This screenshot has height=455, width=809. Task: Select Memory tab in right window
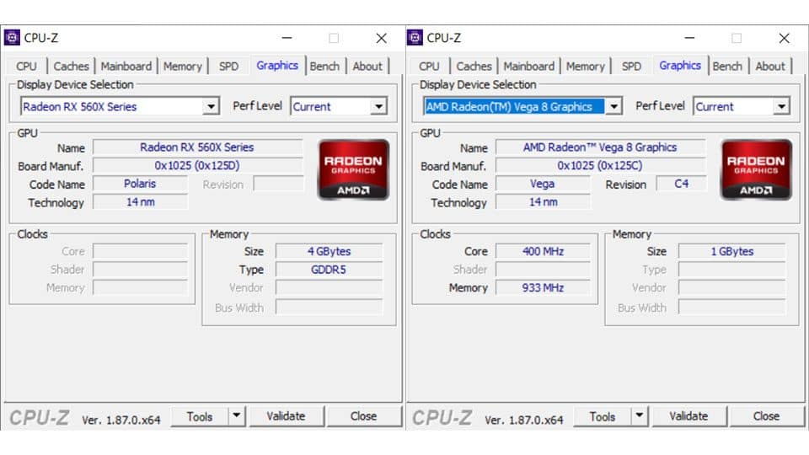point(586,67)
